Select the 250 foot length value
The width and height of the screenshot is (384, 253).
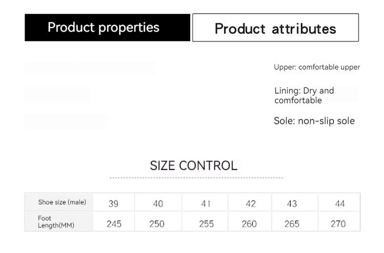tap(157, 224)
